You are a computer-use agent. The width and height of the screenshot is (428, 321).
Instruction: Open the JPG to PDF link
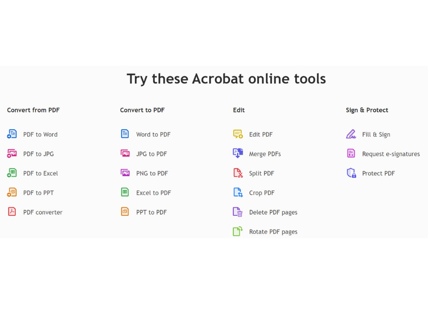pyautogui.click(x=152, y=154)
